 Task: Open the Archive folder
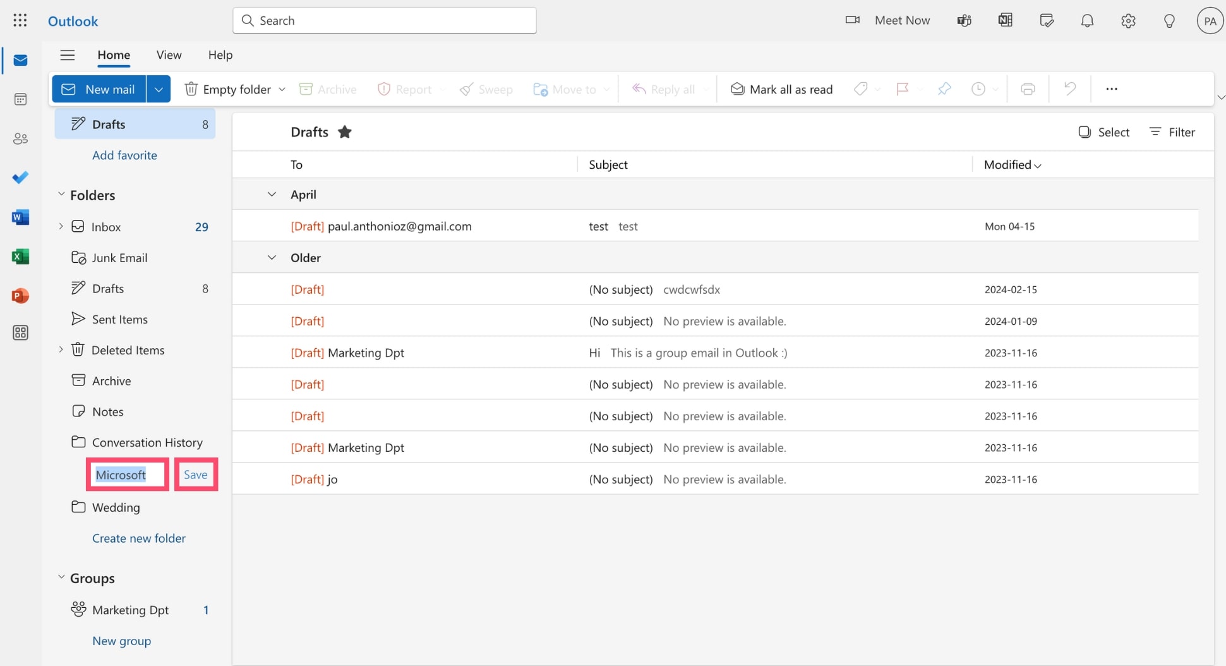pos(135,380)
